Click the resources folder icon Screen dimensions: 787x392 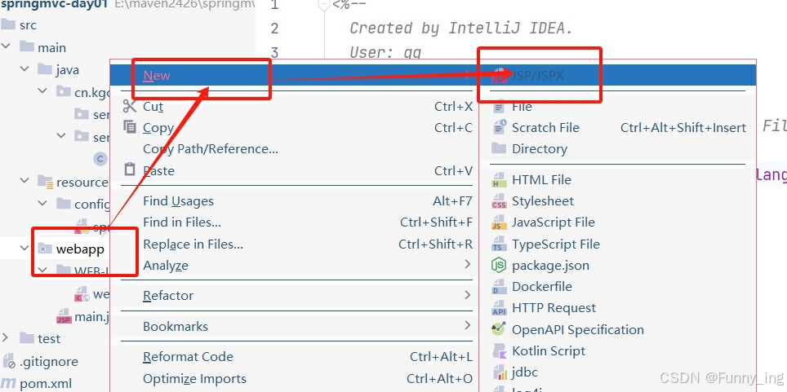[x=45, y=182]
